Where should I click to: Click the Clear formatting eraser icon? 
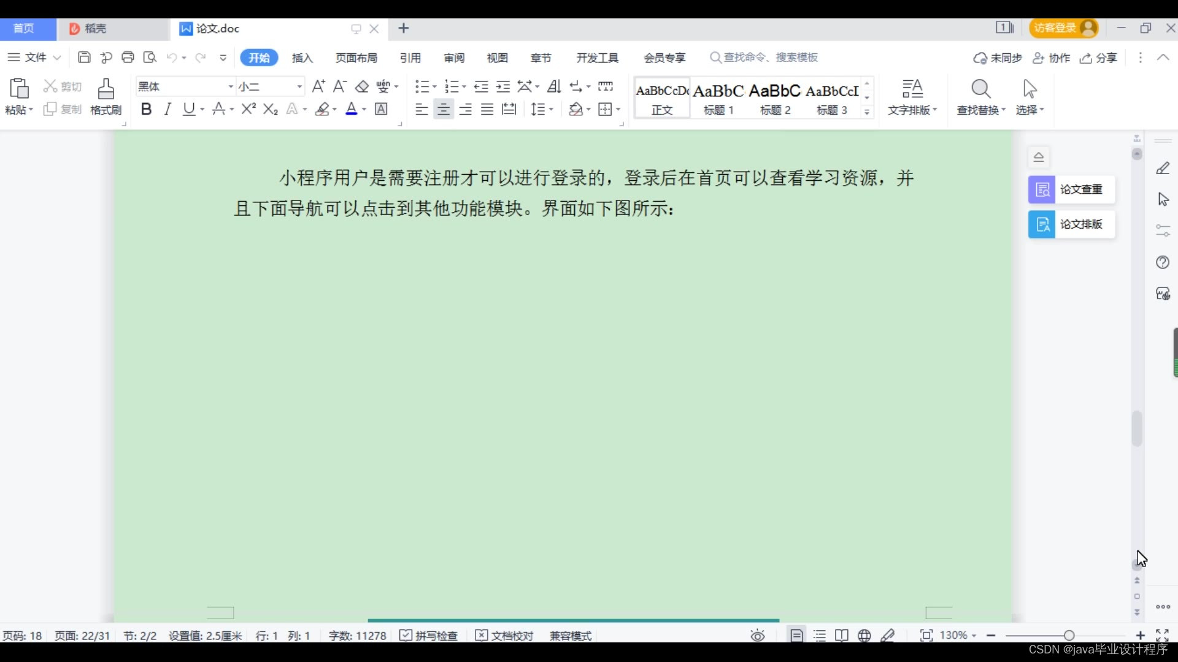(362, 86)
